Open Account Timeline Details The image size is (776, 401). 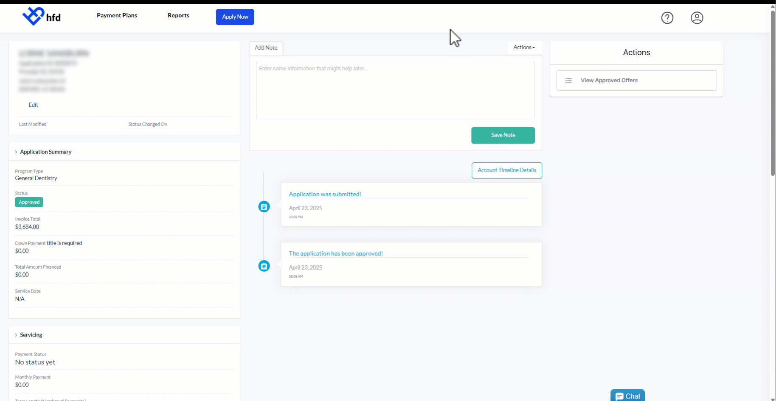point(507,170)
